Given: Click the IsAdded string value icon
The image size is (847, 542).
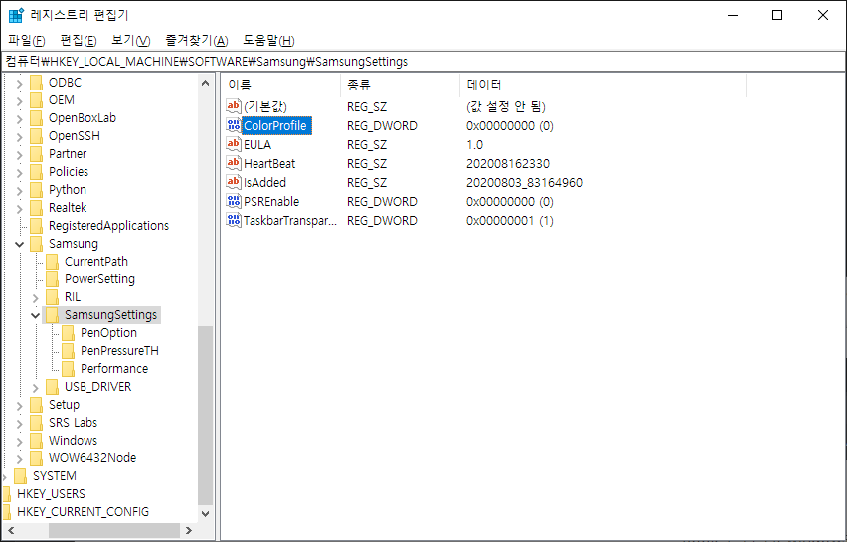Looking at the screenshot, I should click(x=234, y=183).
